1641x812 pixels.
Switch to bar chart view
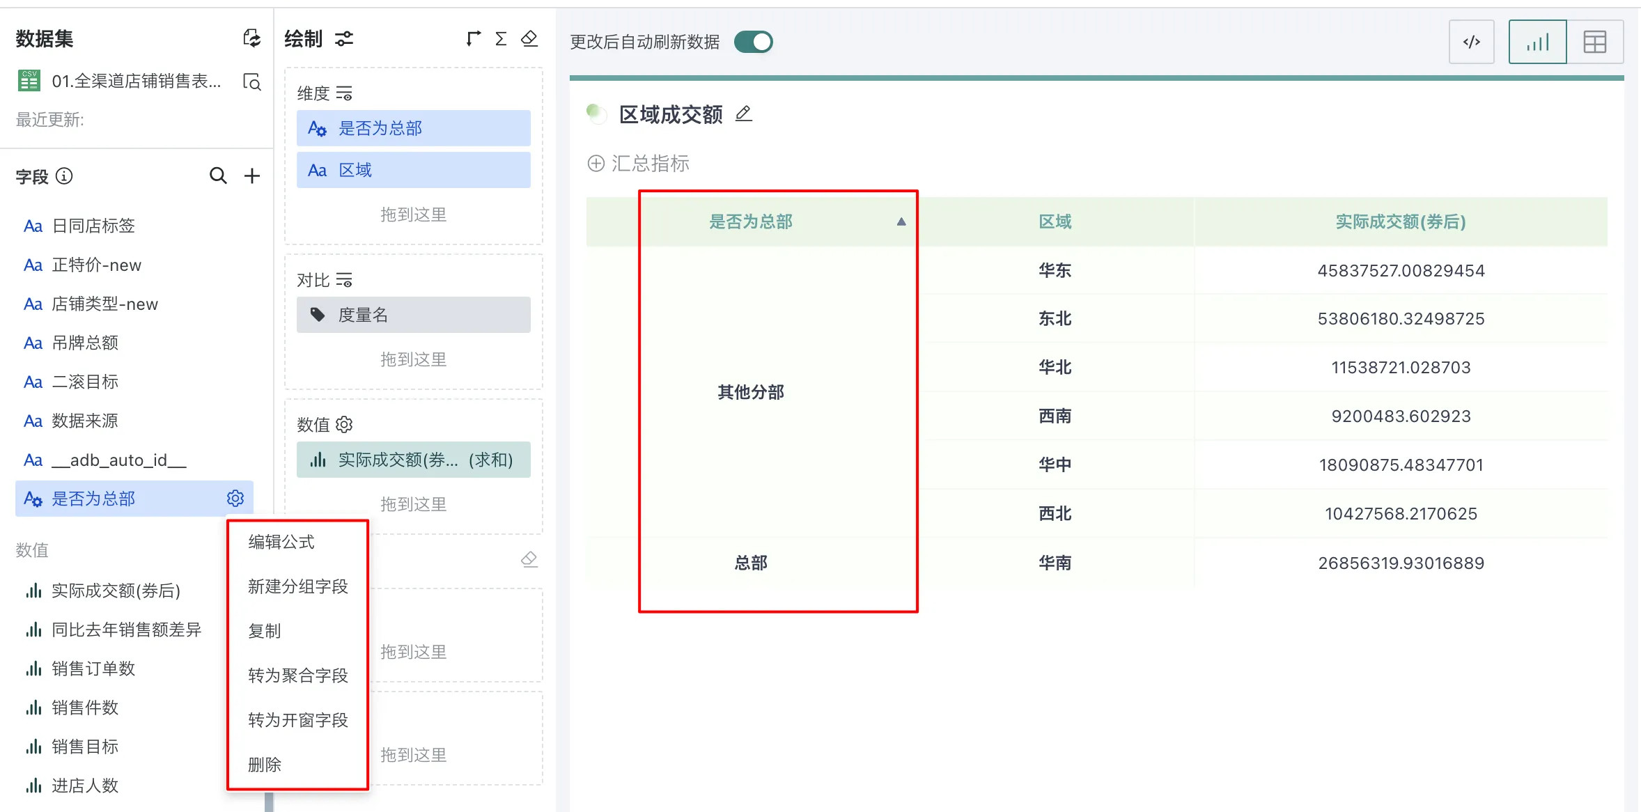tap(1537, 42)
